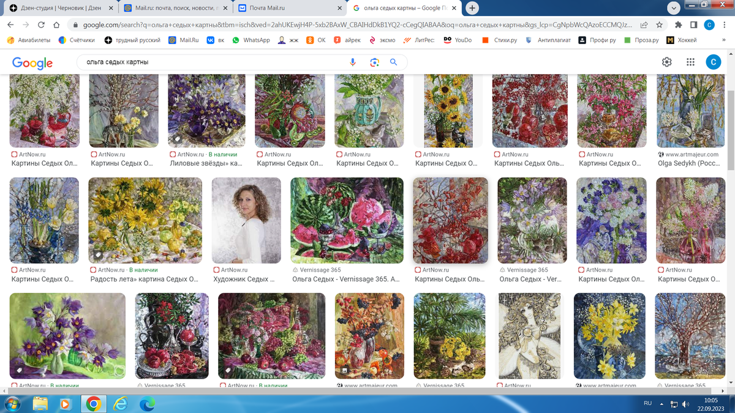Switch RU keyboard language indicator

click(x=647, y=404)
